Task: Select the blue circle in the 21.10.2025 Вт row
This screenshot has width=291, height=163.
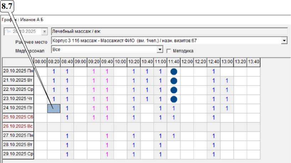Action: click(x=174, y=80)
